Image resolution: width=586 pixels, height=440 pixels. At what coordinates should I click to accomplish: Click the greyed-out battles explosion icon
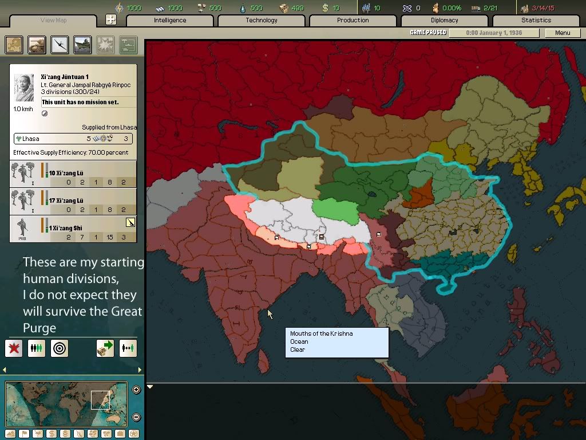point(105,45)
